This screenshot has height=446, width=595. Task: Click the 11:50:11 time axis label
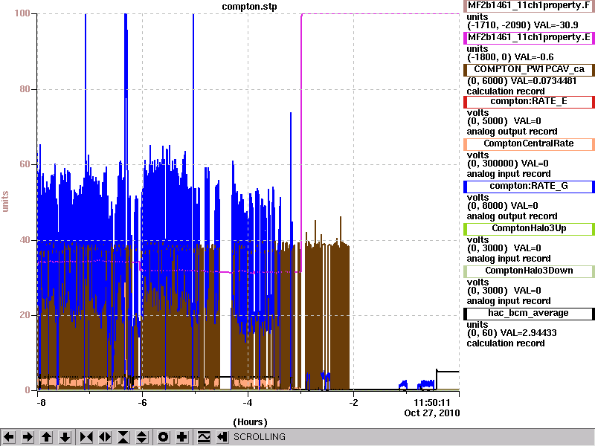[x=432, y=402]
